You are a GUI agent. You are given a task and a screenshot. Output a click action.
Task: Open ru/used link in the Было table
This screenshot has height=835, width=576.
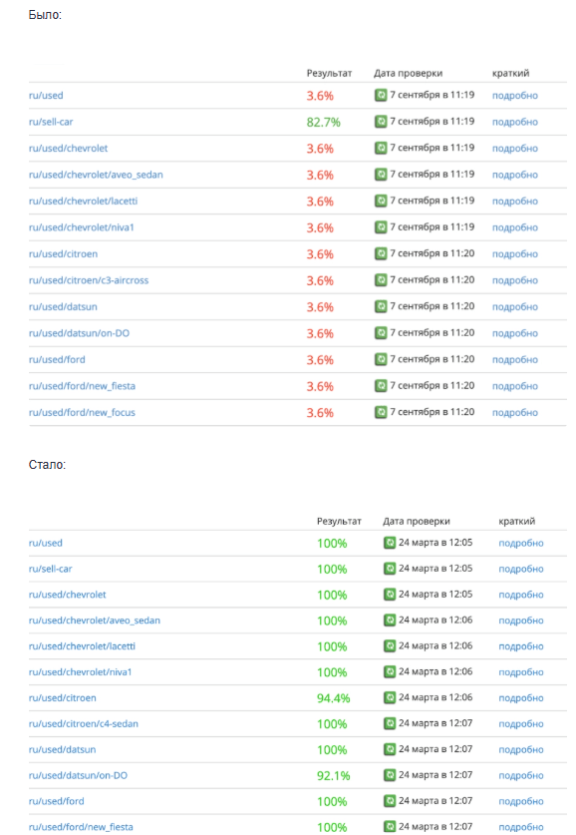46,96
